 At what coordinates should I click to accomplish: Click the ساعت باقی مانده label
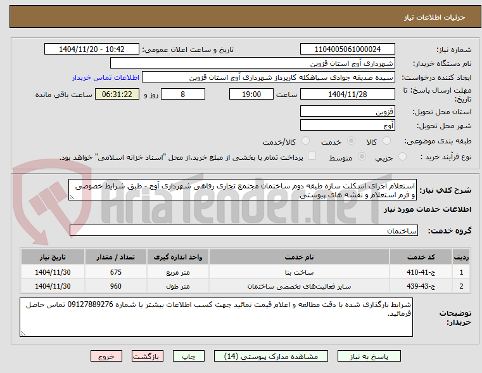[x=63, y=95]
